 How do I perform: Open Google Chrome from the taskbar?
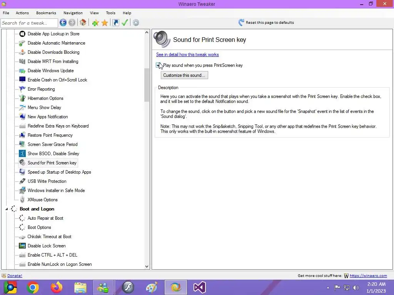pos(33,287)
